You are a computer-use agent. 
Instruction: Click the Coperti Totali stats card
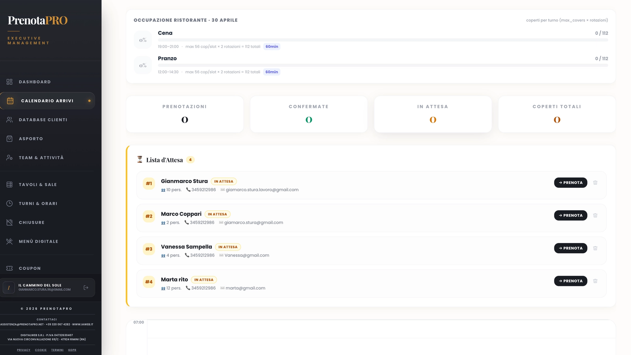[x=557, y=114]
